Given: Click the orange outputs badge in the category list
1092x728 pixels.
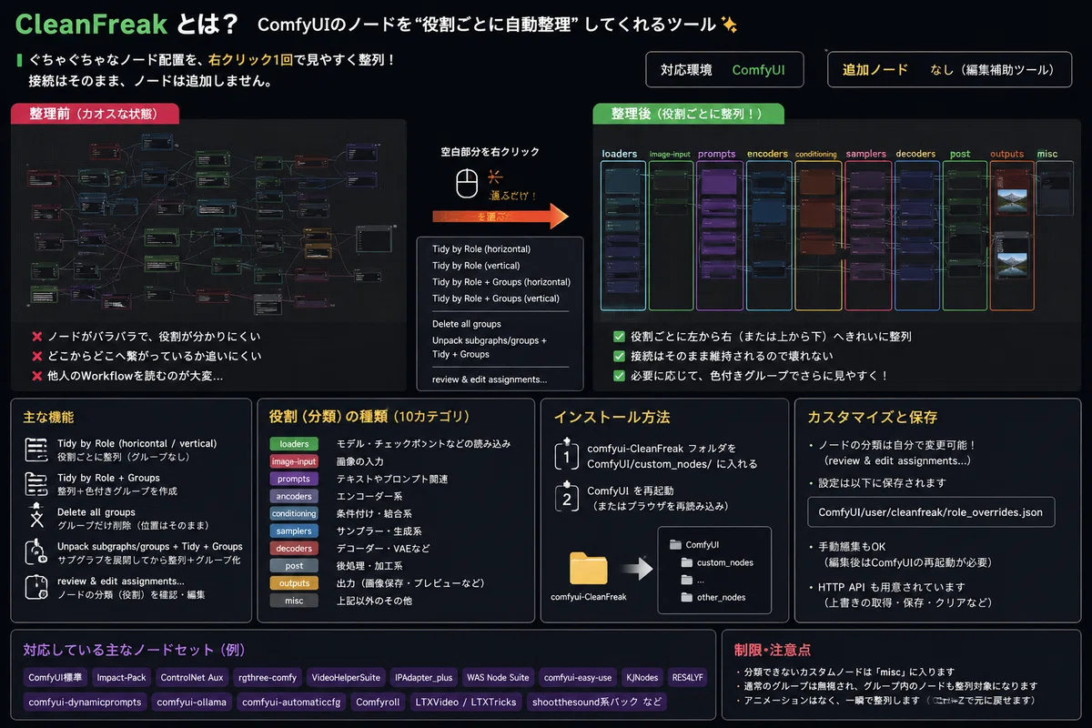Looking at the screenshot, I should 294,582.
